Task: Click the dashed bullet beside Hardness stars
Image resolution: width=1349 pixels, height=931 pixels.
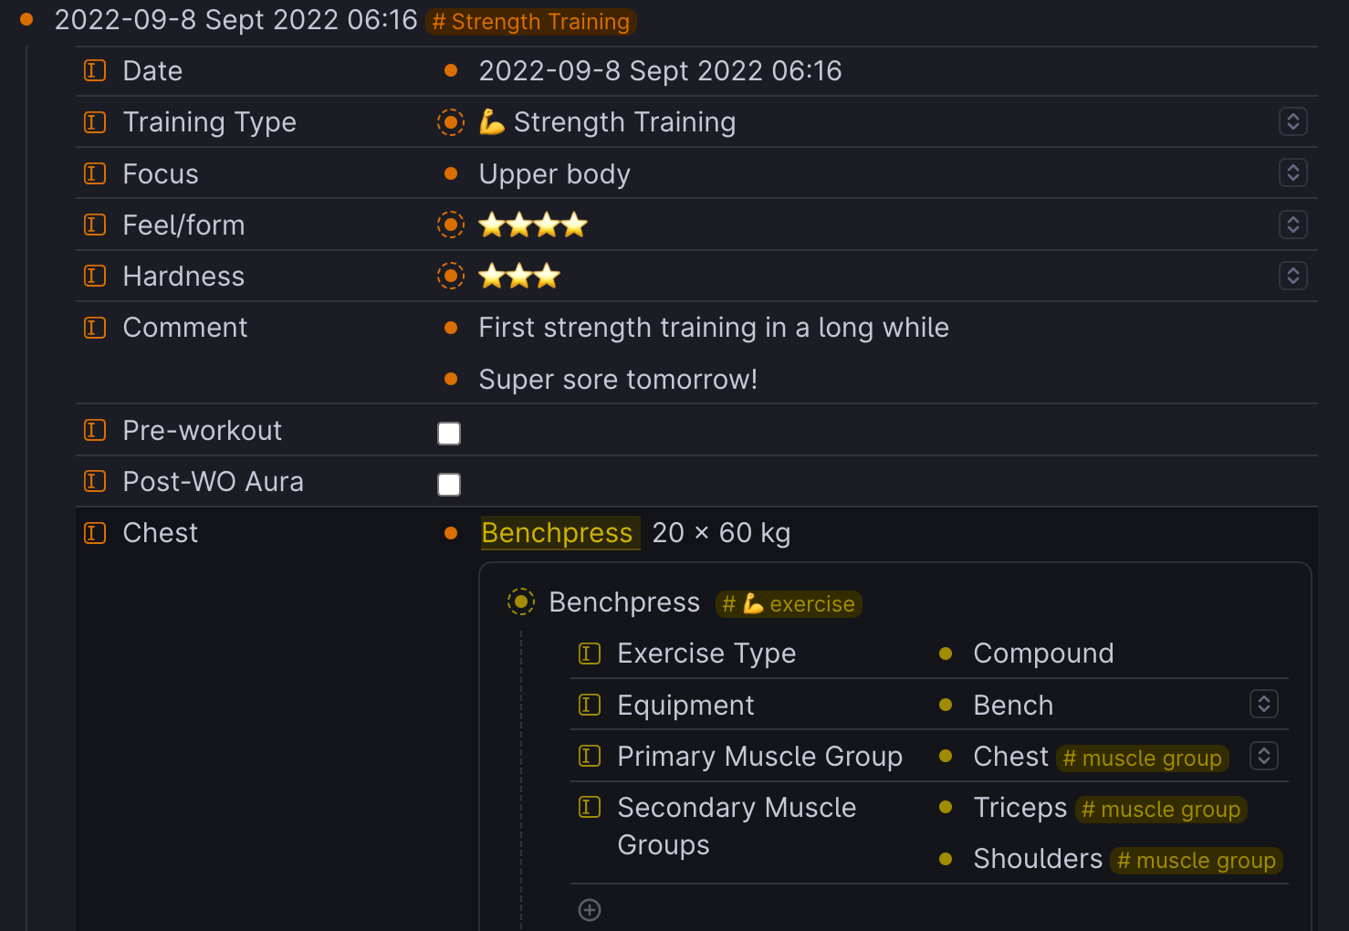Action: pos(450,276)
